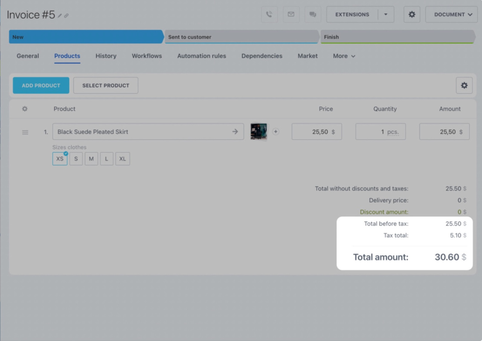Click the plus icon beside the product image
The image size is (482, 341).
[276, 131]
